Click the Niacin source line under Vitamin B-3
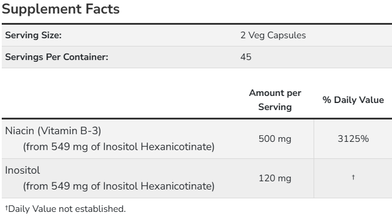 (x=118, y=147)
